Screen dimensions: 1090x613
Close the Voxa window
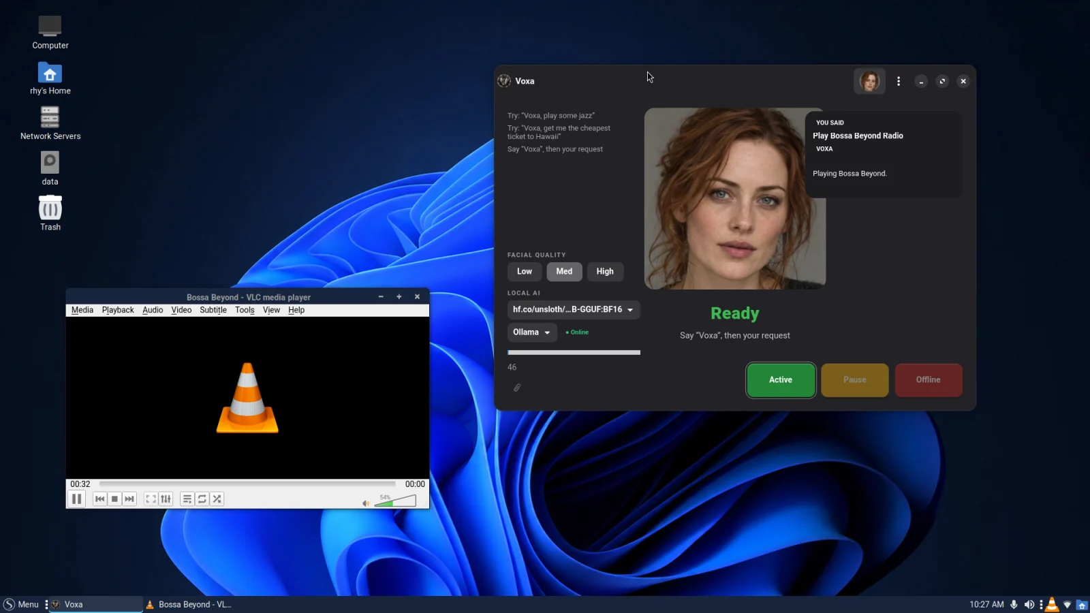click(963, 81)
